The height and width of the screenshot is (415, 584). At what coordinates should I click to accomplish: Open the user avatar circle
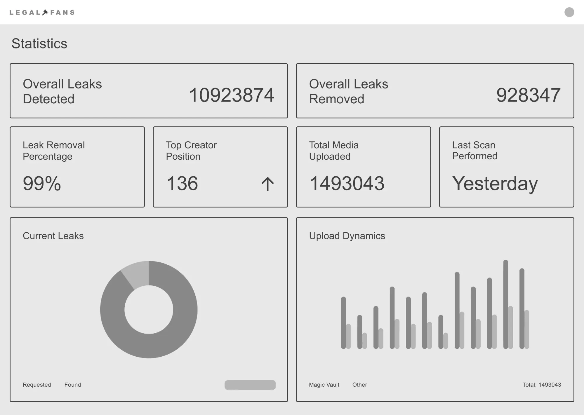(569, 12)
